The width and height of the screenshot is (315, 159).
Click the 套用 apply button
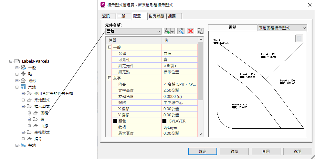(266, 151)
